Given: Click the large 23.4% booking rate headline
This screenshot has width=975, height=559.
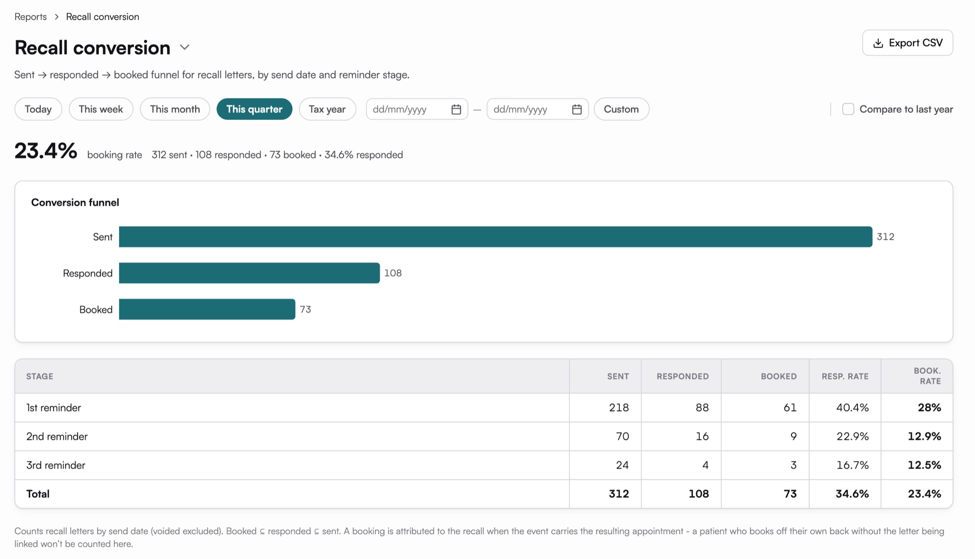Looking at the screenshot, I should pos(46,151).
